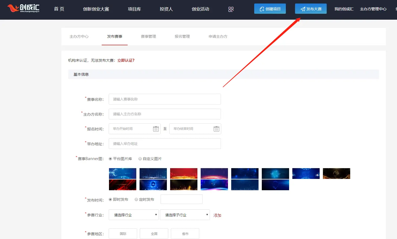This screenshot has height=239, width=397.
Task: Switch to 发布赛事 tab
Action: tap(115, 36)
